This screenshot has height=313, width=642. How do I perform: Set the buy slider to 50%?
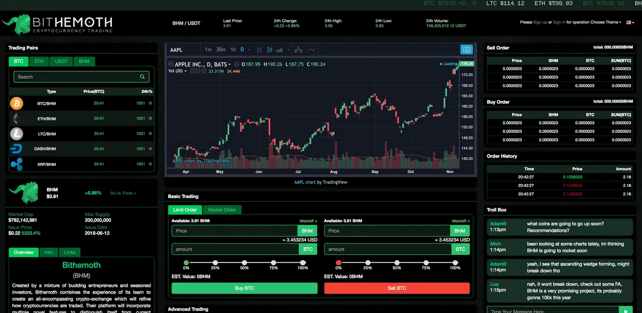point(244,263)
